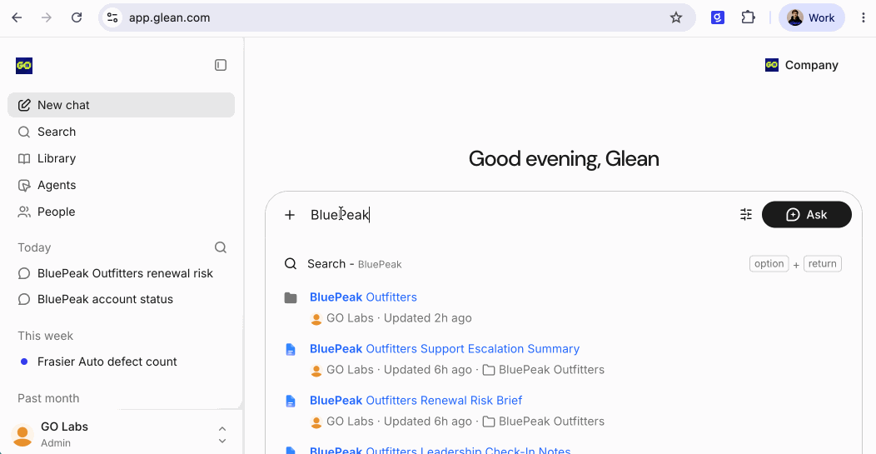Search chat history via magnifier icon
The width and height of the screenshot is (876, 454).
click(221, 247)
